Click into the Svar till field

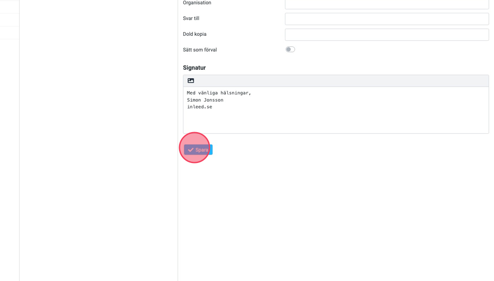click(x=386, y=19)
